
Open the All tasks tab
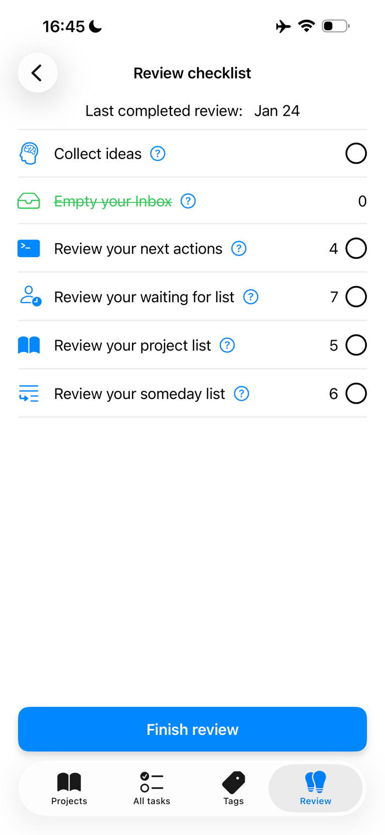coord(152,788)
